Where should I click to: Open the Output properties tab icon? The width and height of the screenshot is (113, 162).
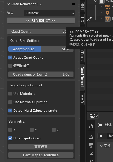tap(91, 145)
